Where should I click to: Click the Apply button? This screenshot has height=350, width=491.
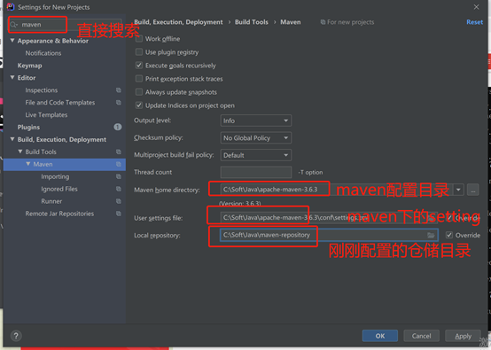coord(463,336)
